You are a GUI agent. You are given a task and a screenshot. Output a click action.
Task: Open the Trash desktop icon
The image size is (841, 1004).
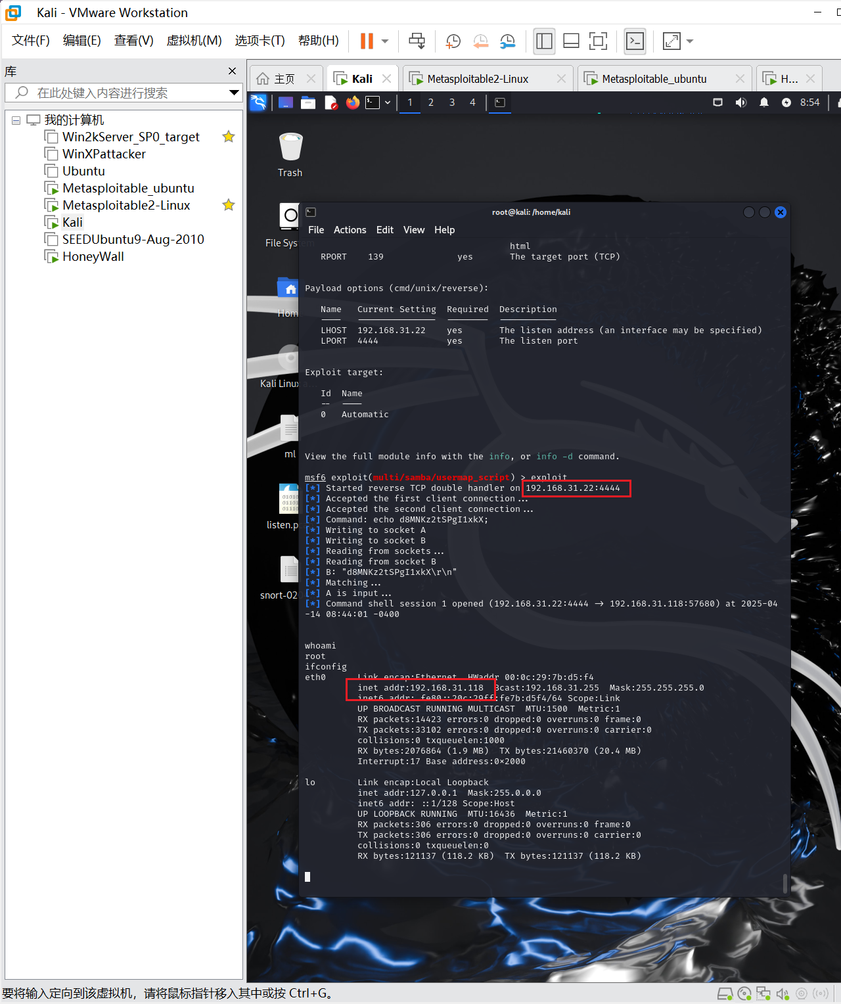pos(290,154)
